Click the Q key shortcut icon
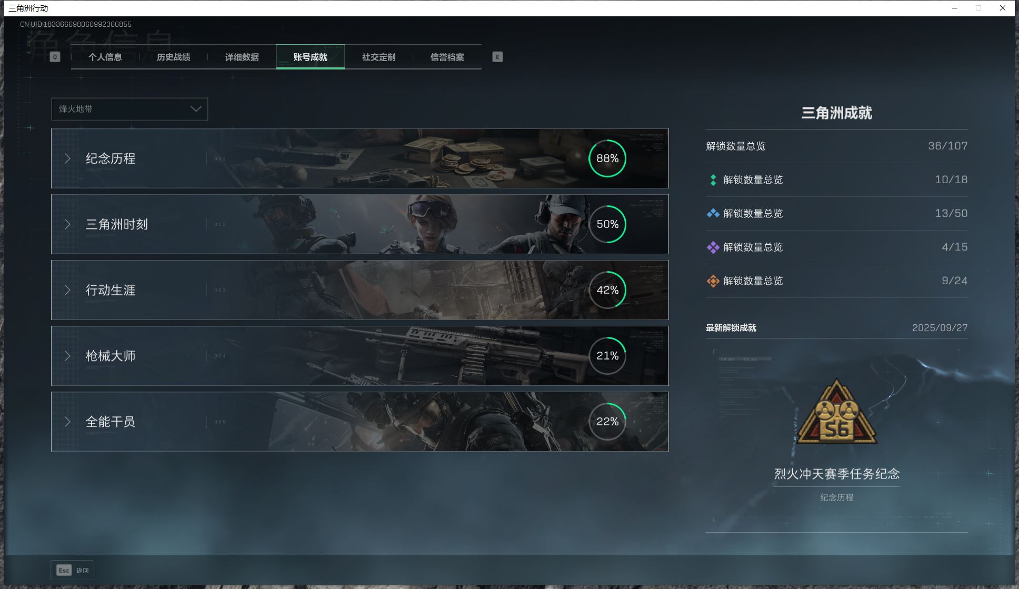Screen dimensions: 1019x589 point(55,57)
